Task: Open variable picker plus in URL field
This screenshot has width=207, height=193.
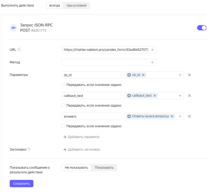Action: (x=152, y=50)
